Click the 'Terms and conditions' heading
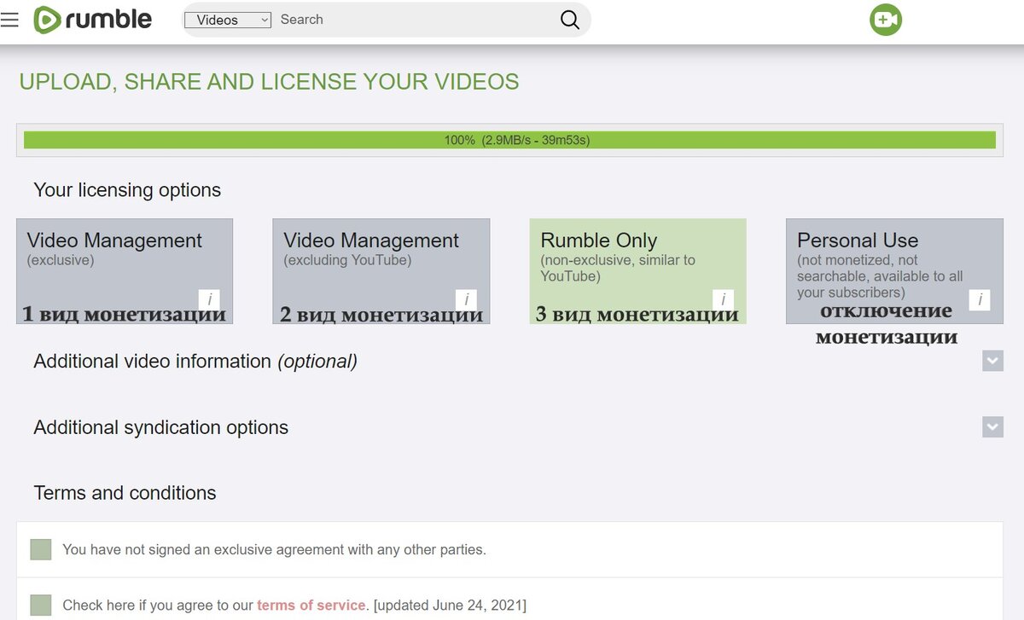Image resolution: width=1024 pixels, height=620 pixels. pos(125,493)
